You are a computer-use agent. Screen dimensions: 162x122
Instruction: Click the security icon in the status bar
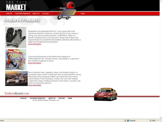tap(125, 120)
